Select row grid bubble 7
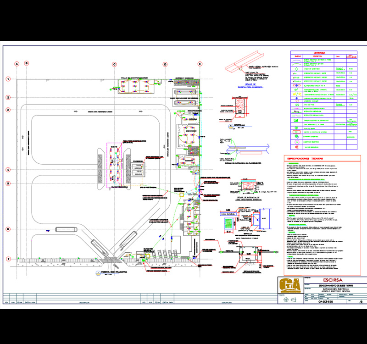This screenshot has width=367, height=344. (x=8, y=259)
